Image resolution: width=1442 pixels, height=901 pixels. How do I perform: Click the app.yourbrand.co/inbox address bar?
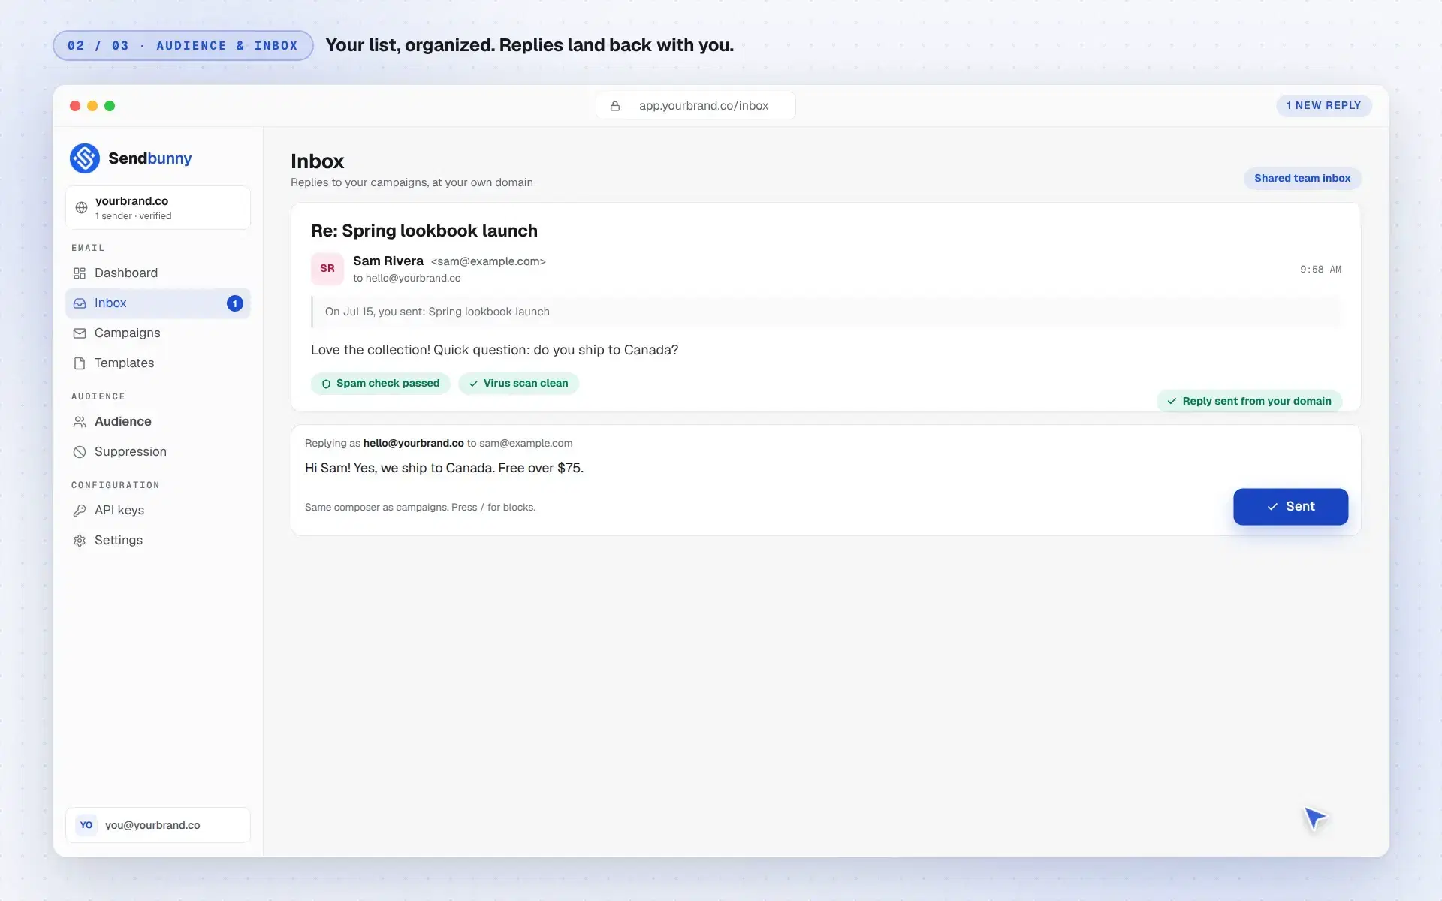695,106
